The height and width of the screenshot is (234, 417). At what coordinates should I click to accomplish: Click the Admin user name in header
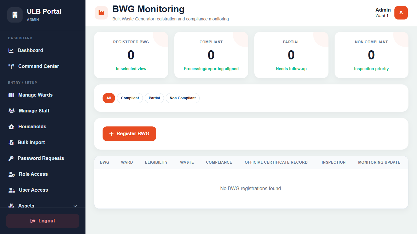(383, 10)
